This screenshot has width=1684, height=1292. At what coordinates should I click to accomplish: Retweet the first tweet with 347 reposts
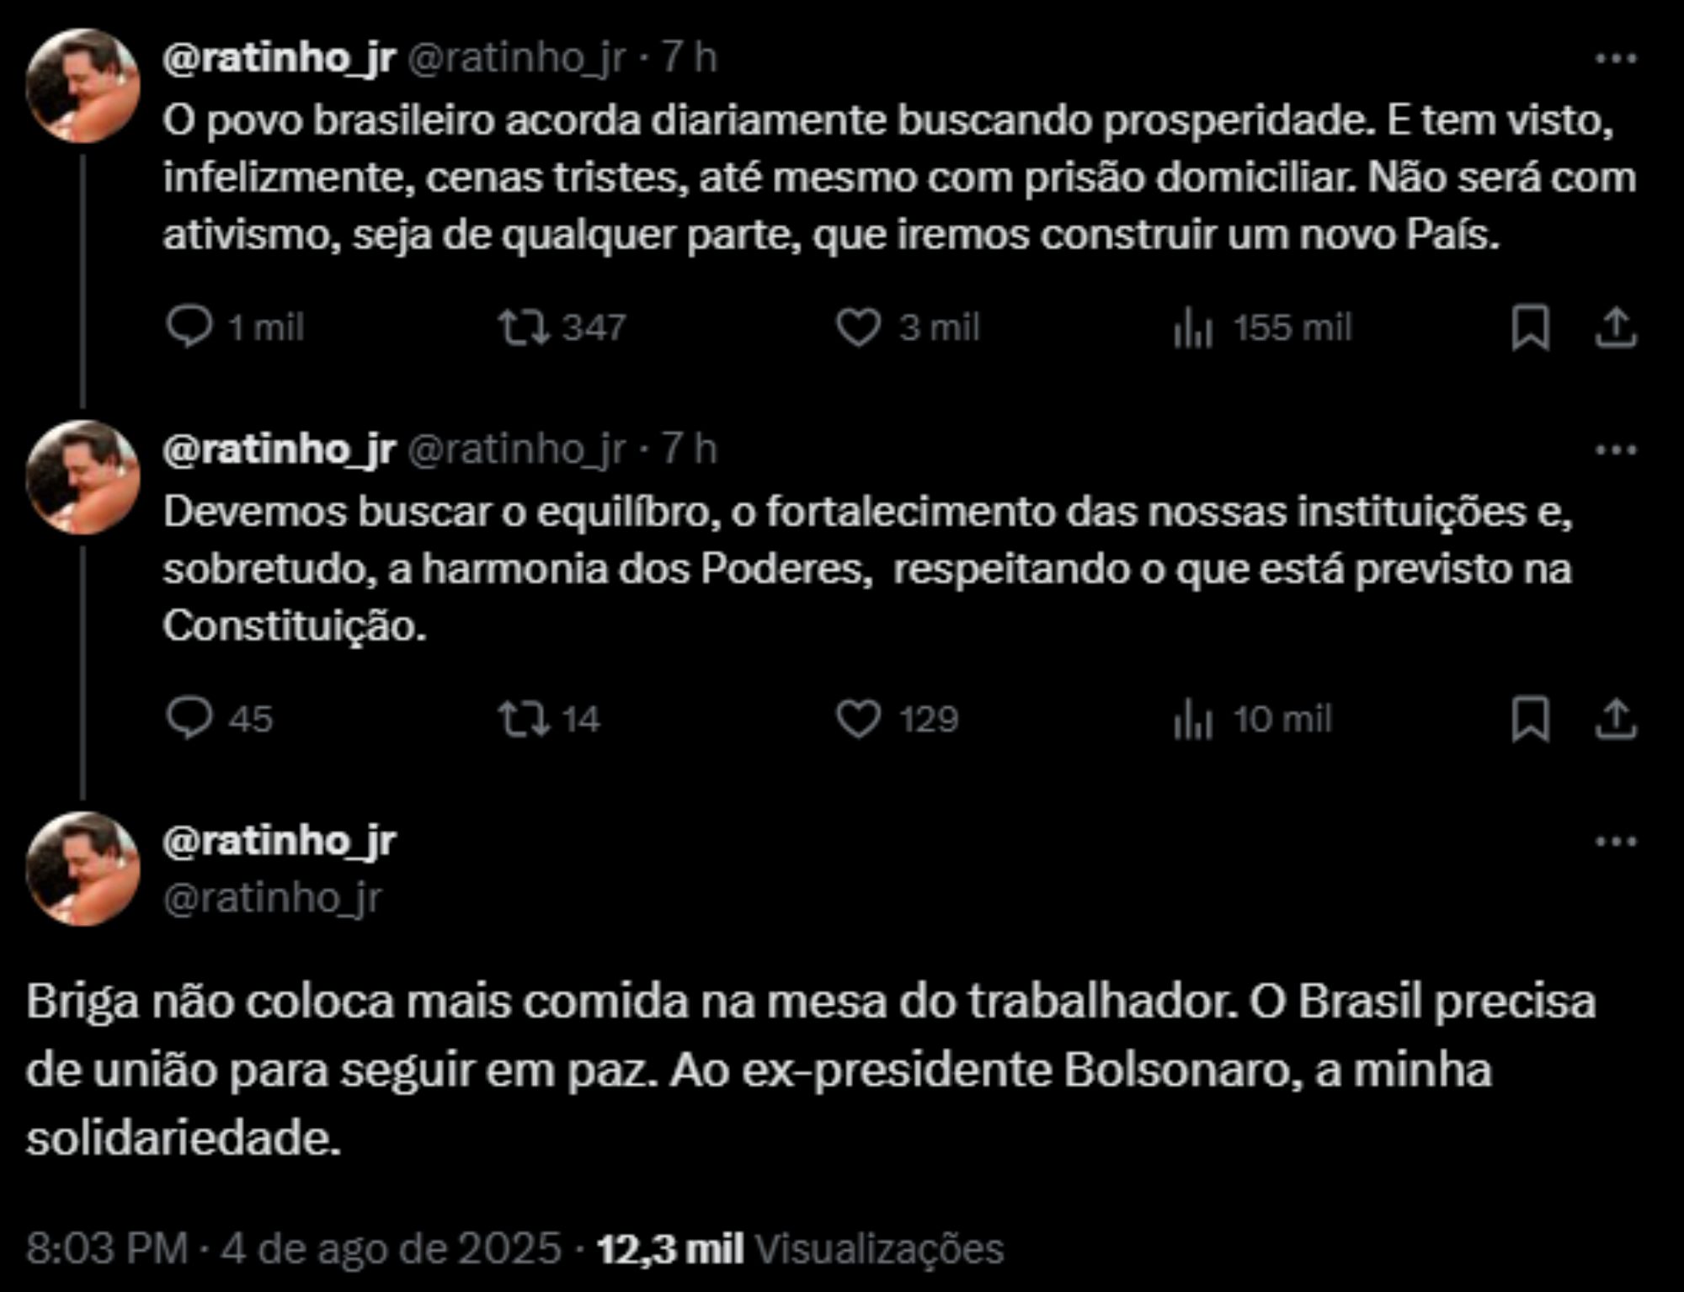tap(523, 327)
